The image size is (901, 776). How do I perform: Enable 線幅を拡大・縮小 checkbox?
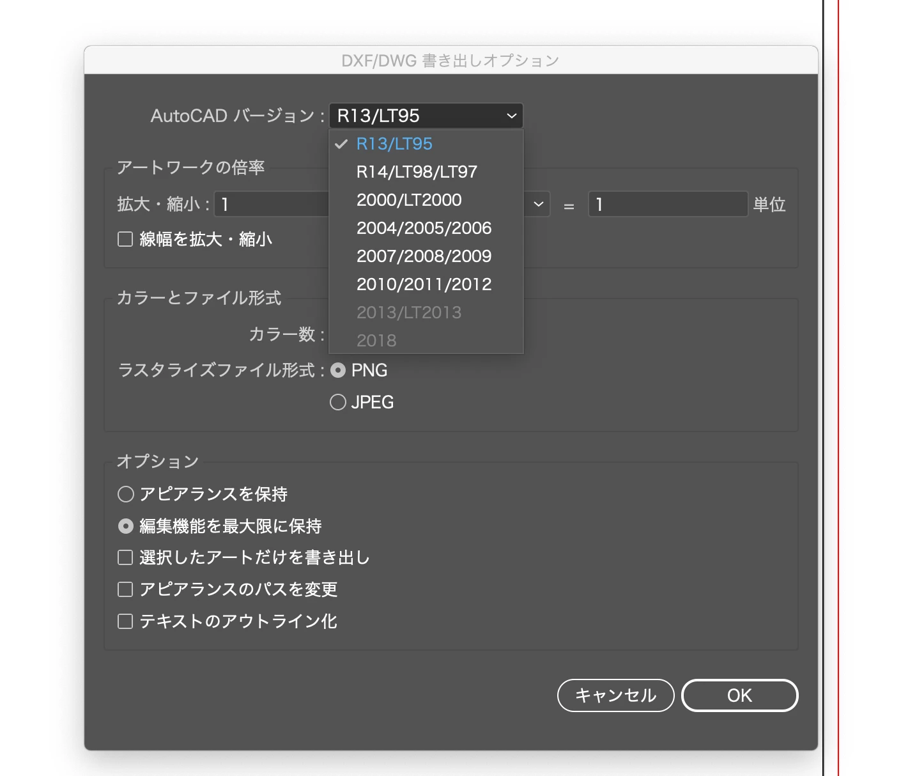click(125, 239)
